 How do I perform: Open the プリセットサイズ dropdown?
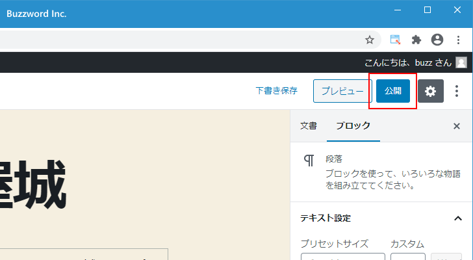tap(343, 257)
